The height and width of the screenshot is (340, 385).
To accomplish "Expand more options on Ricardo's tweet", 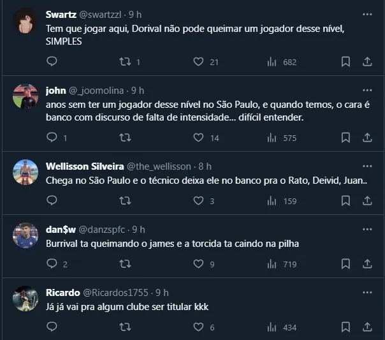I will pos(367,292).
